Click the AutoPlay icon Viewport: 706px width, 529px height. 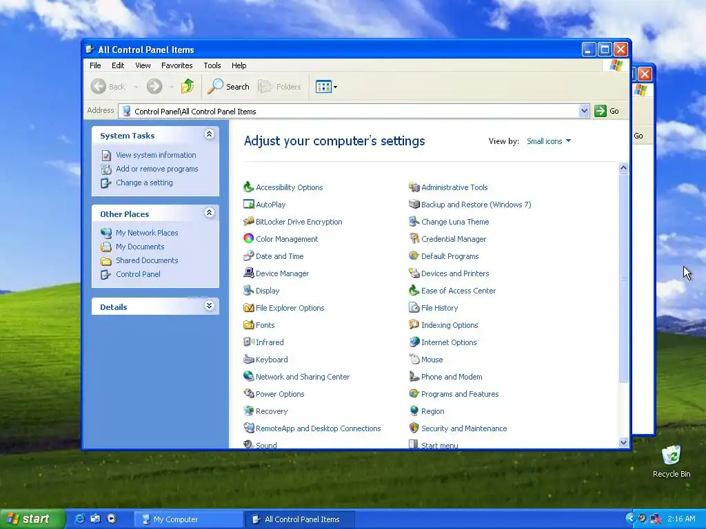pyautogui.click(x=248, y=204)
